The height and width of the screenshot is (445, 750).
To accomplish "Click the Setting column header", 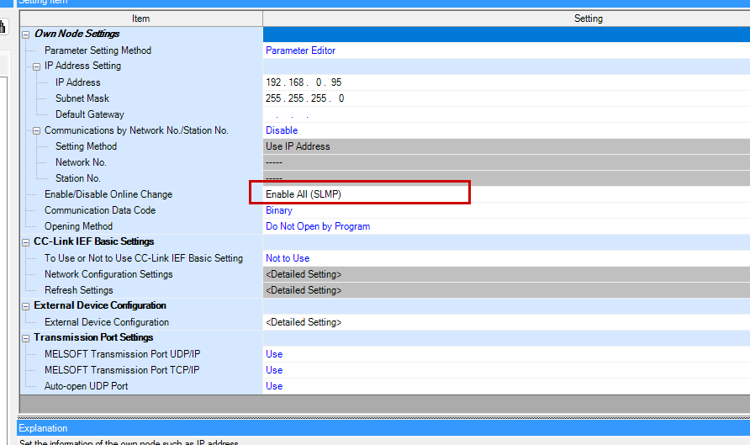I will tap(588, 19).
